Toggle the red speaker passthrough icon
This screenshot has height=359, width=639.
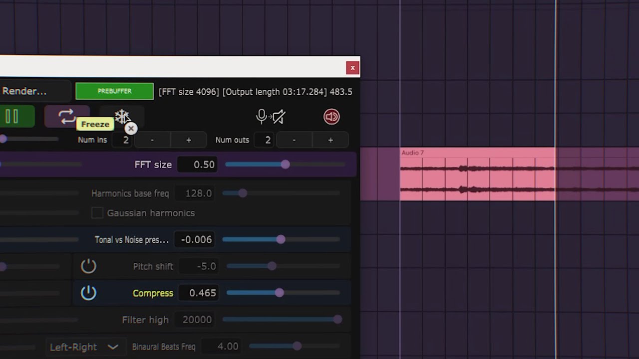coord(331,117)
